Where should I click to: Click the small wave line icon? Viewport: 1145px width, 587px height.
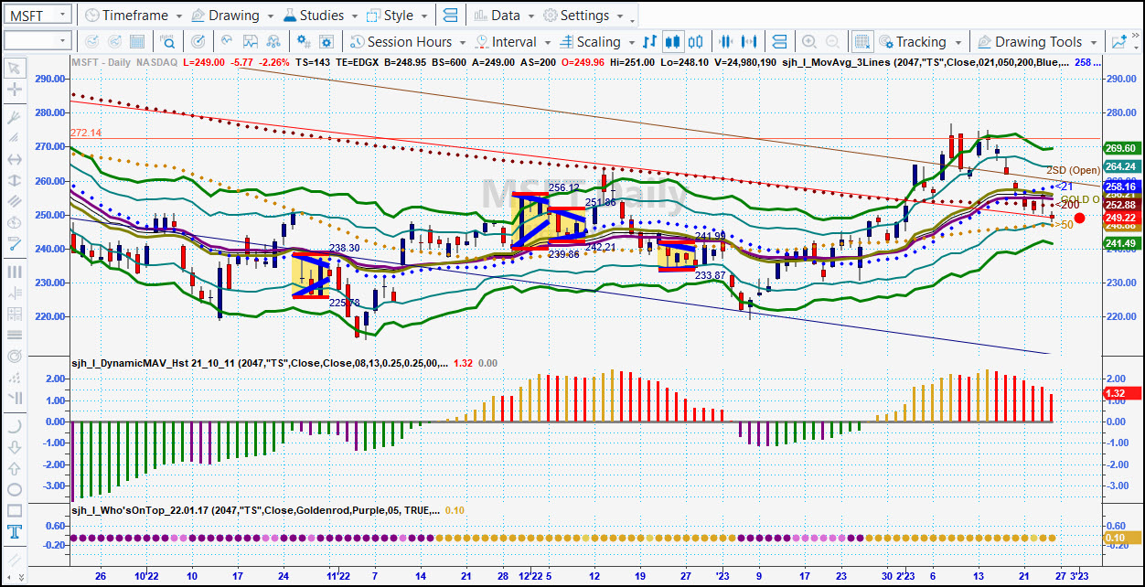[x=228, y=42]
